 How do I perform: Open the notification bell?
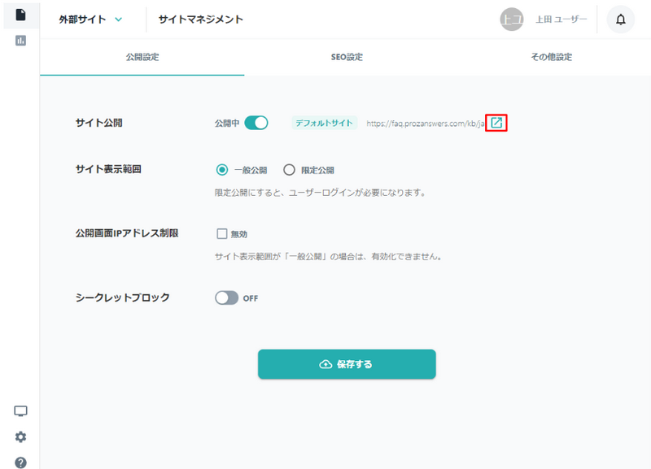(620, 20)
